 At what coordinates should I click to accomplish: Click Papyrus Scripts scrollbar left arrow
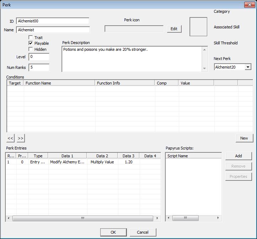pos(168,218)
